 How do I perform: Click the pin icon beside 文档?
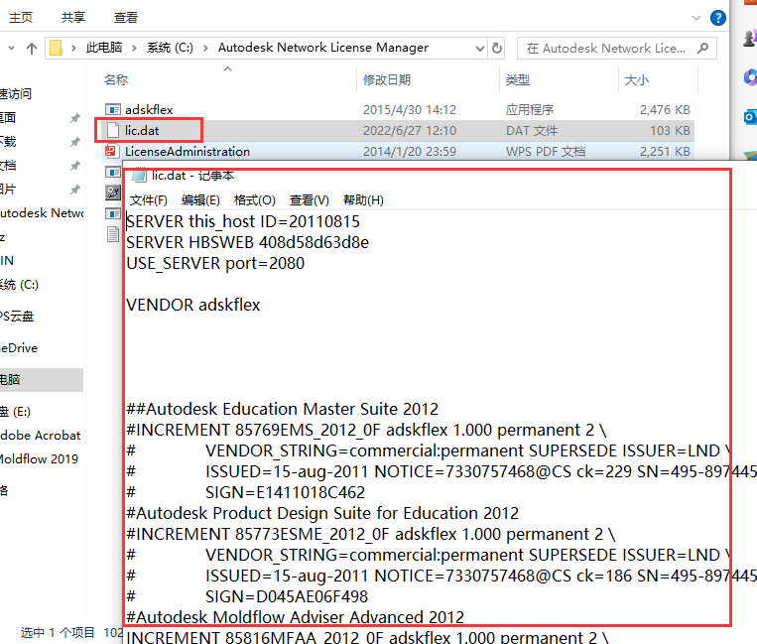tap(74, 166)
